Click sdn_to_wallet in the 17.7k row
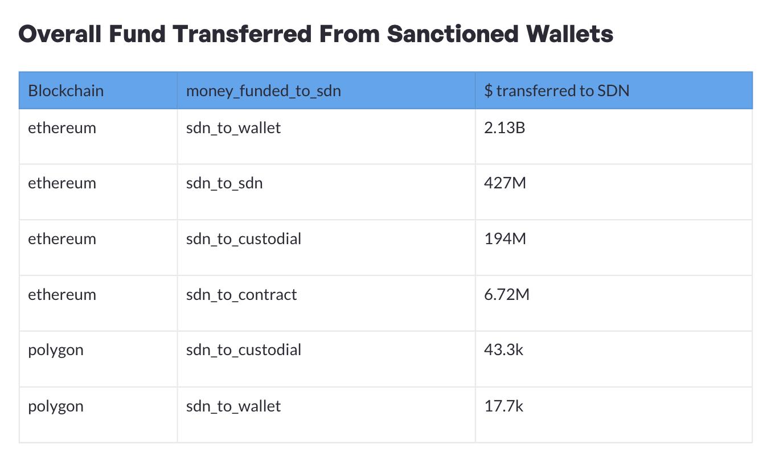 click(x=233, y=406)
